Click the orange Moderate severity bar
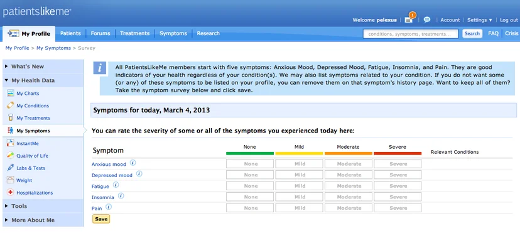Image resolution: width=520 pixels, height=233 pixels. tap(349, 153)
